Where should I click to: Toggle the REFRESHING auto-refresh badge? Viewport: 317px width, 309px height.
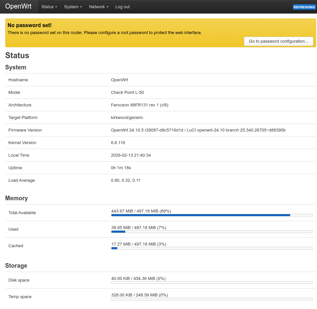pyautogui.click(x=304, y=7)
